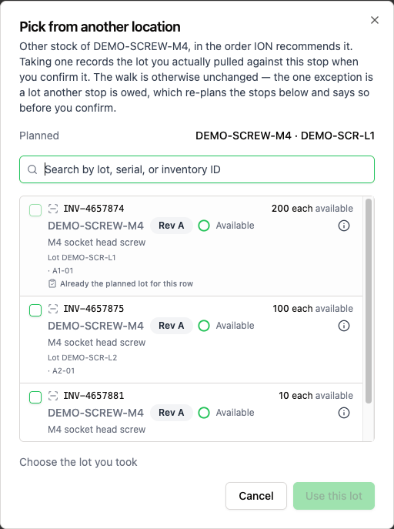Click the planned DEMO-SCREW-M4 · DEMO-SCR-L1 value
Viewport: 394px width, 529px height.
click(285, 136)
